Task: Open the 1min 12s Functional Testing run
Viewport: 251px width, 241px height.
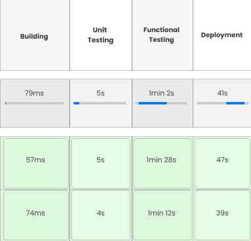Action: click(163, 215)
